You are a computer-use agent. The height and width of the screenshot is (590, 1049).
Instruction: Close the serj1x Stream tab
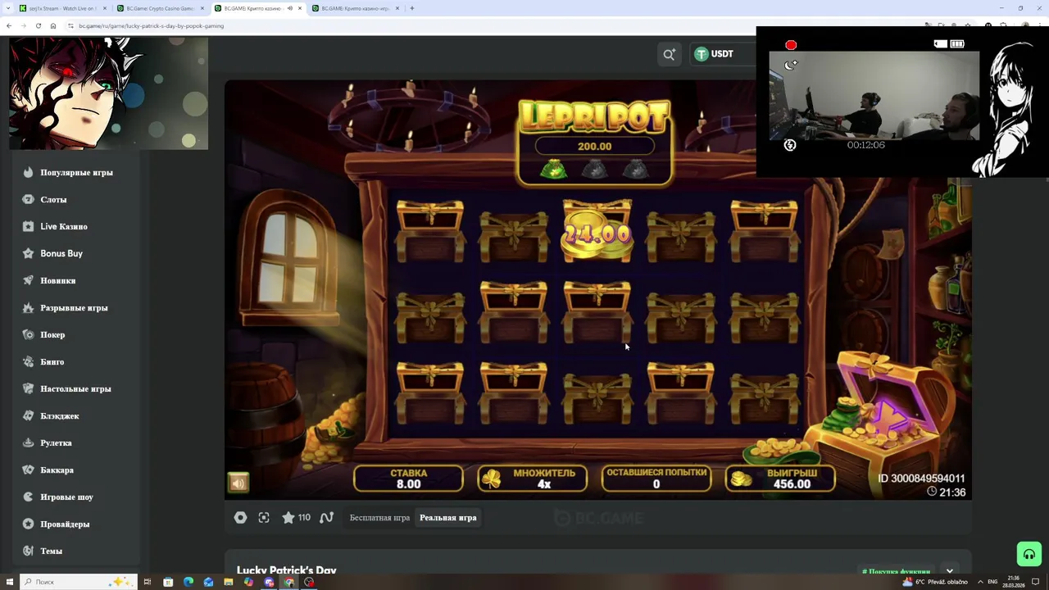(104, 8)
